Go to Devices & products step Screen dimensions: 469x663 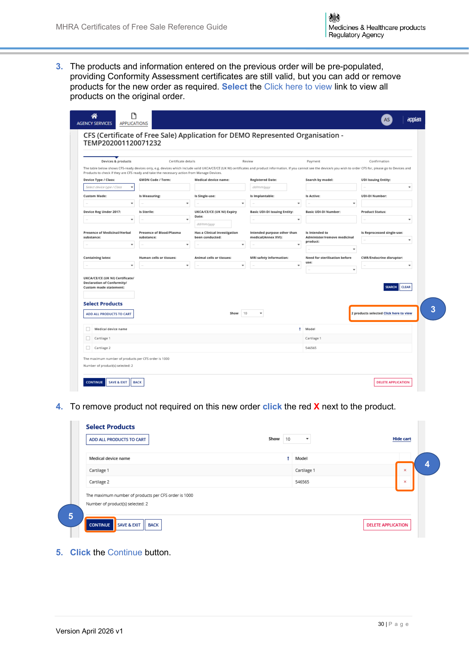point(116,161)
